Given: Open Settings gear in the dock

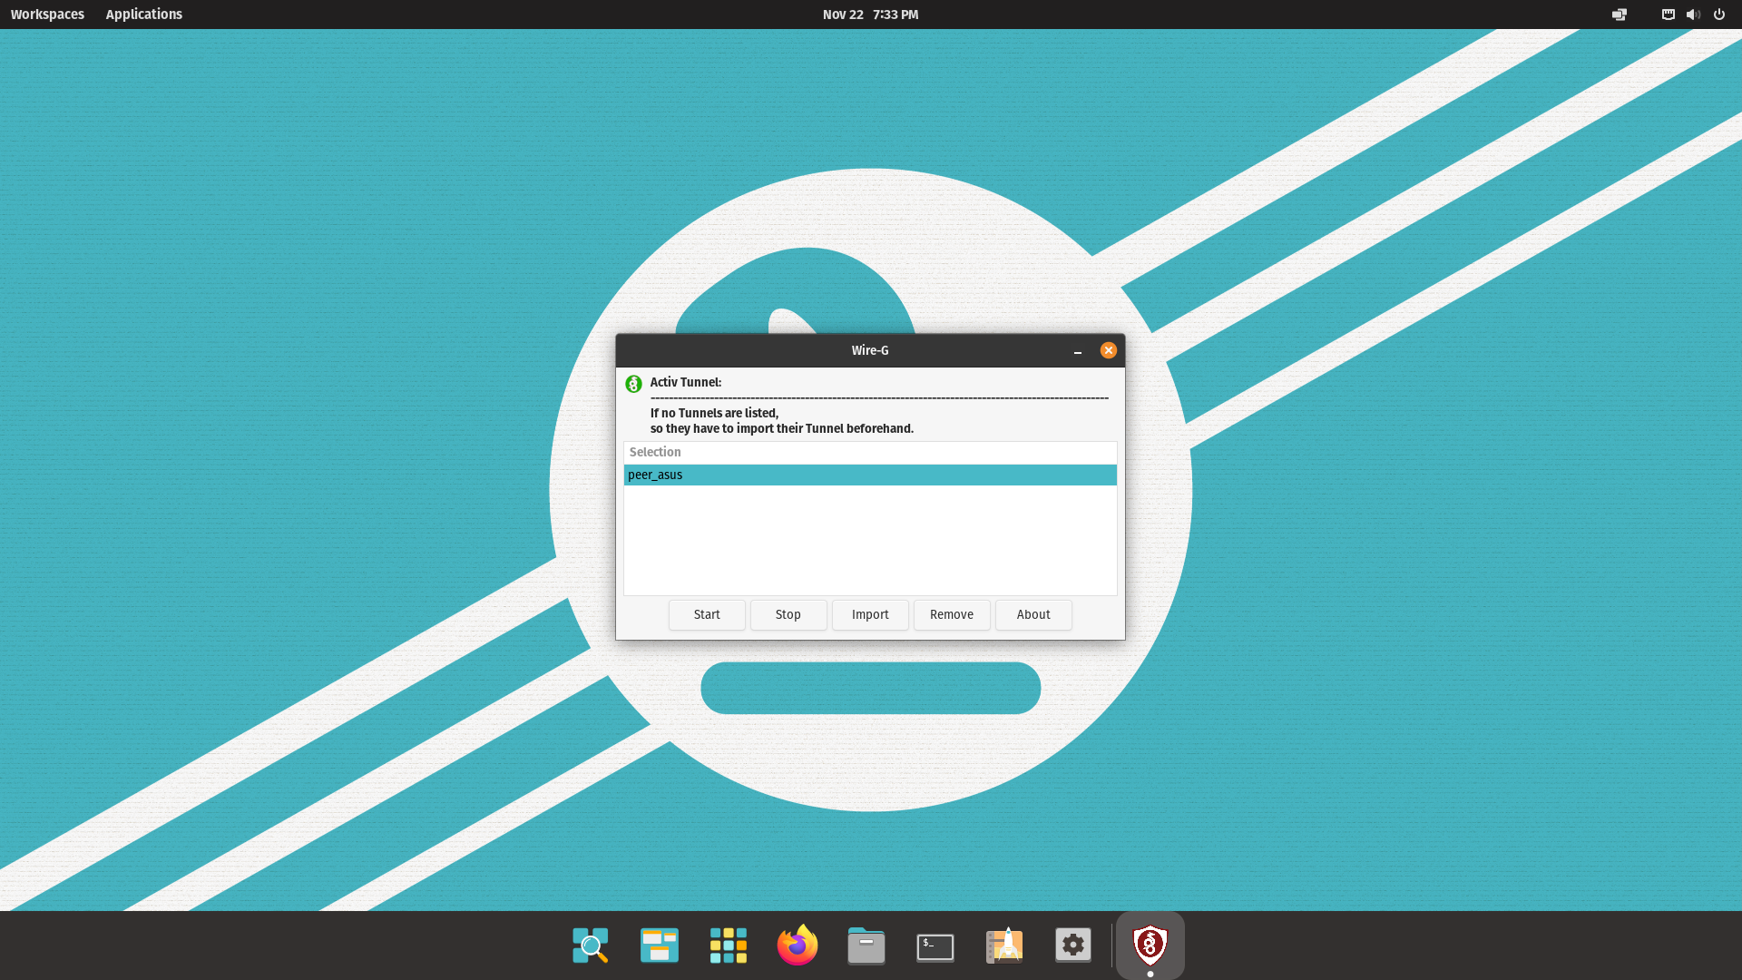Looking at the screenshot, I should (x=1073, y=946).
